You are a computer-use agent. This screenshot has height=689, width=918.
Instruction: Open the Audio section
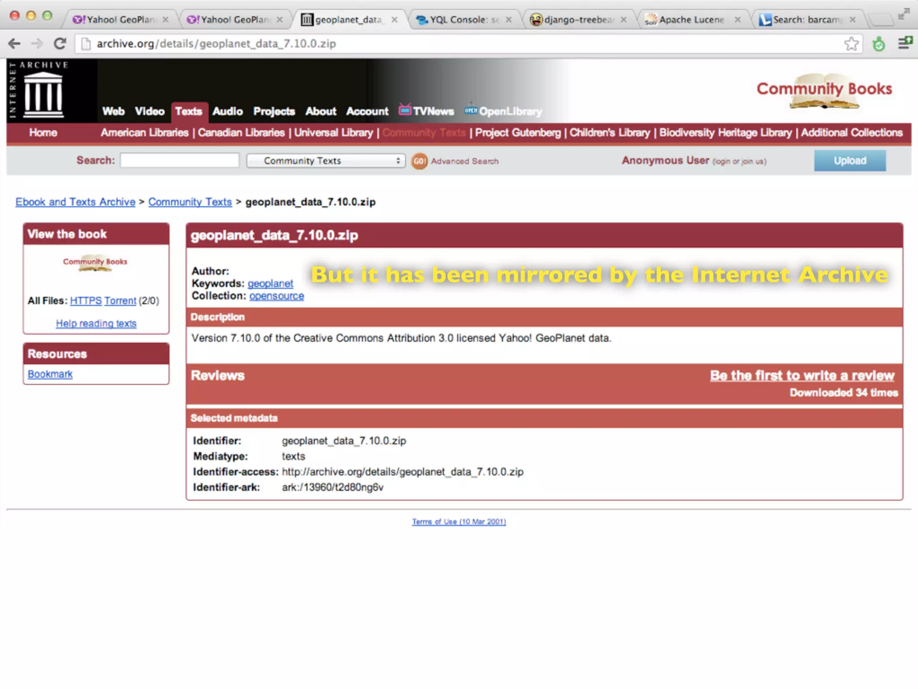click(228, 111)
